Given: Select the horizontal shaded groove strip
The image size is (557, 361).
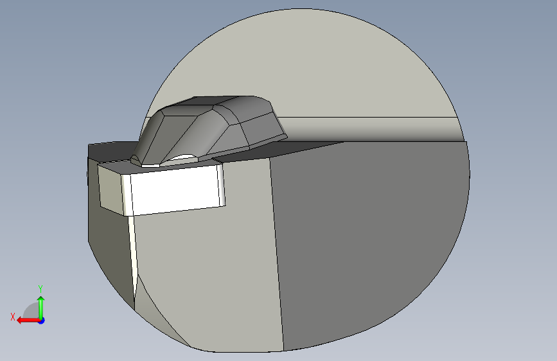Looking at the screenshot, I should pyautogui.click(x=373, y=129).
